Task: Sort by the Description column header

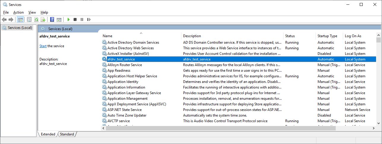Action: click(232, 36)
